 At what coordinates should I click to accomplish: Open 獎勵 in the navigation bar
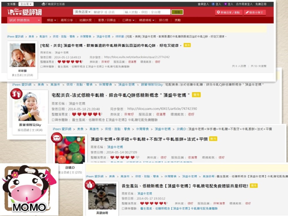[178, 20]
